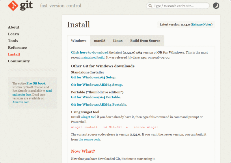Click the Git diamond logo

[x=13, y=5]
